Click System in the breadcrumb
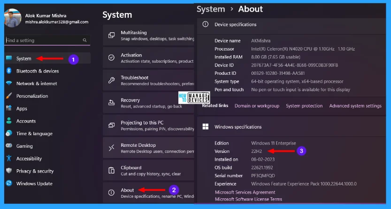The image size is (391, 209). tap(211, 9)
